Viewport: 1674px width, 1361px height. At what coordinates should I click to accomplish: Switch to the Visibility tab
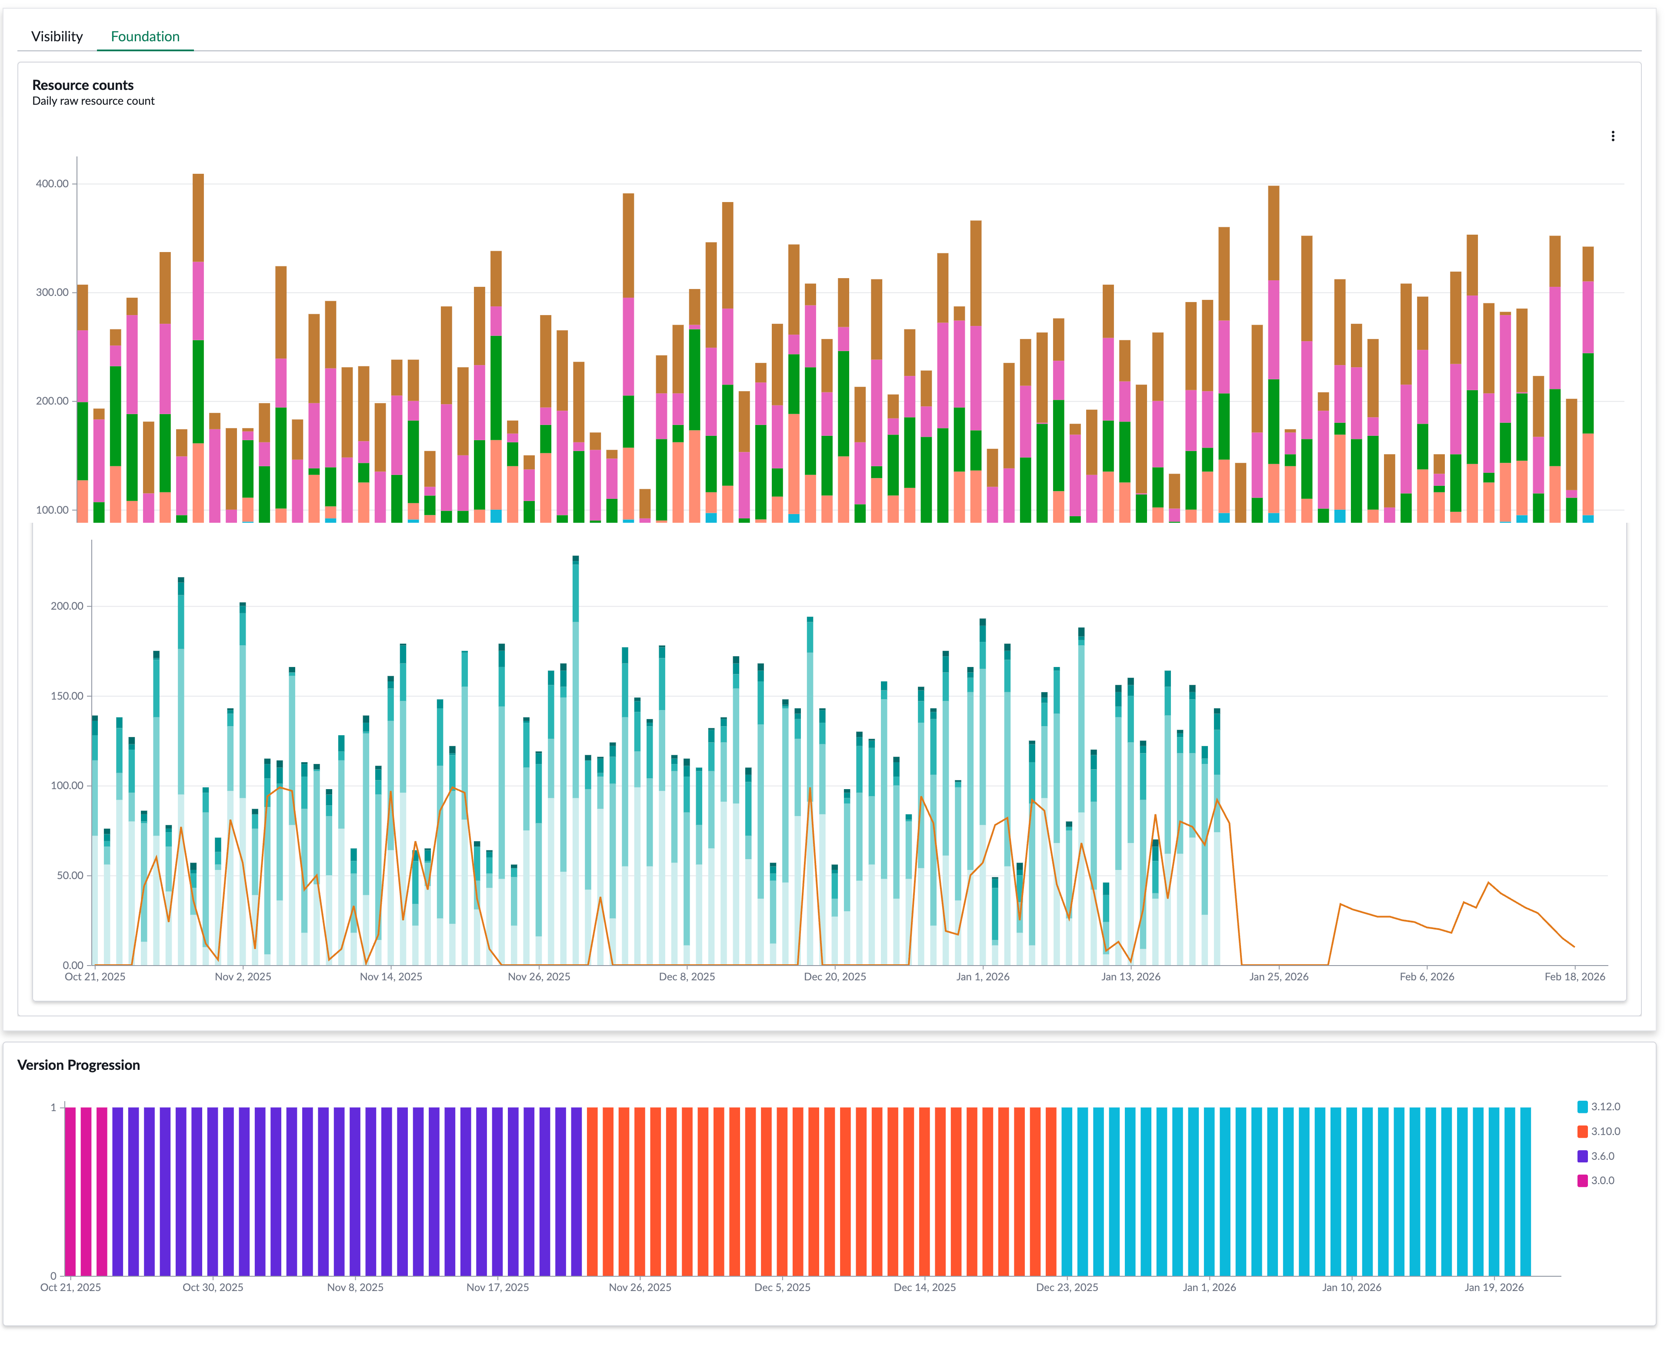[x=57, y=37]
